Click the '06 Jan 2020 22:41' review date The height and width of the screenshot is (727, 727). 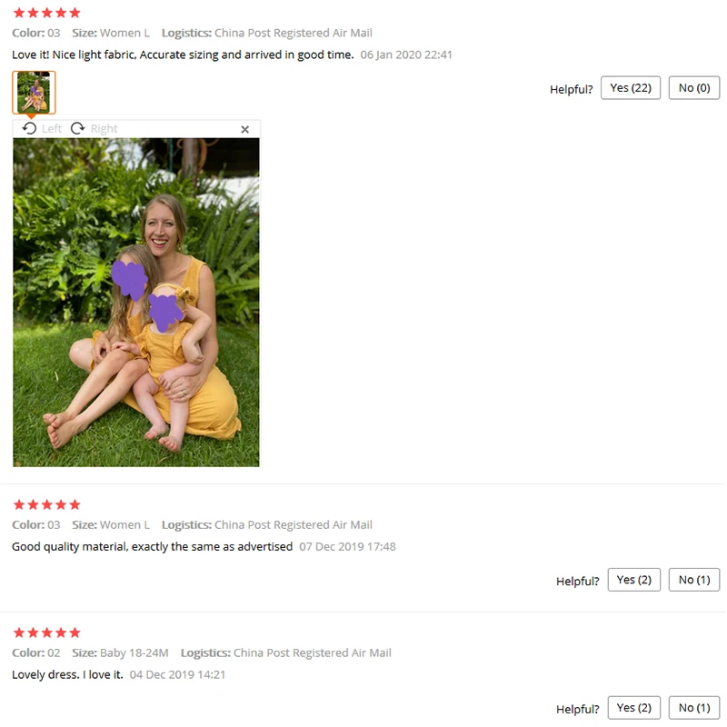coord(406,55)
